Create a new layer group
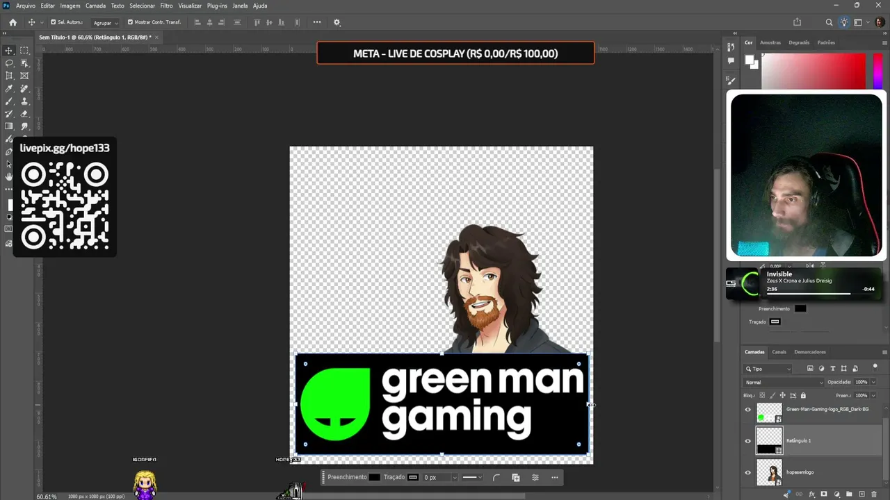 (x=849, y=494)
